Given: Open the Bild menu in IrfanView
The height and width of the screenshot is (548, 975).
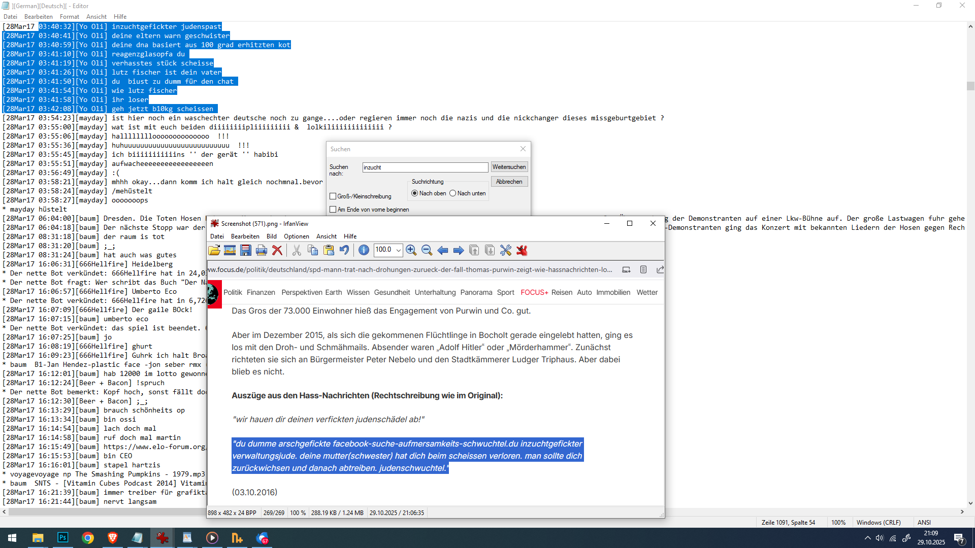Looking at the screenshot, I should (x=272, y=236).
